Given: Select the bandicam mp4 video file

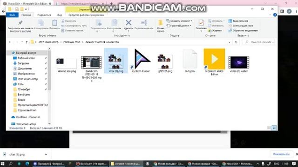Looking at the screenshot, I should [x=91, y=69].
